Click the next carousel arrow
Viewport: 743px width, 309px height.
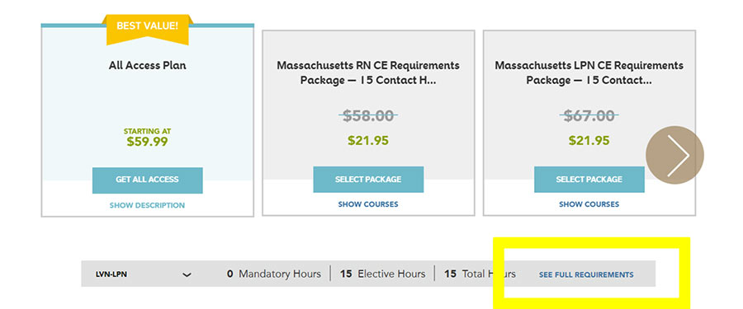(x=674, y=155)
